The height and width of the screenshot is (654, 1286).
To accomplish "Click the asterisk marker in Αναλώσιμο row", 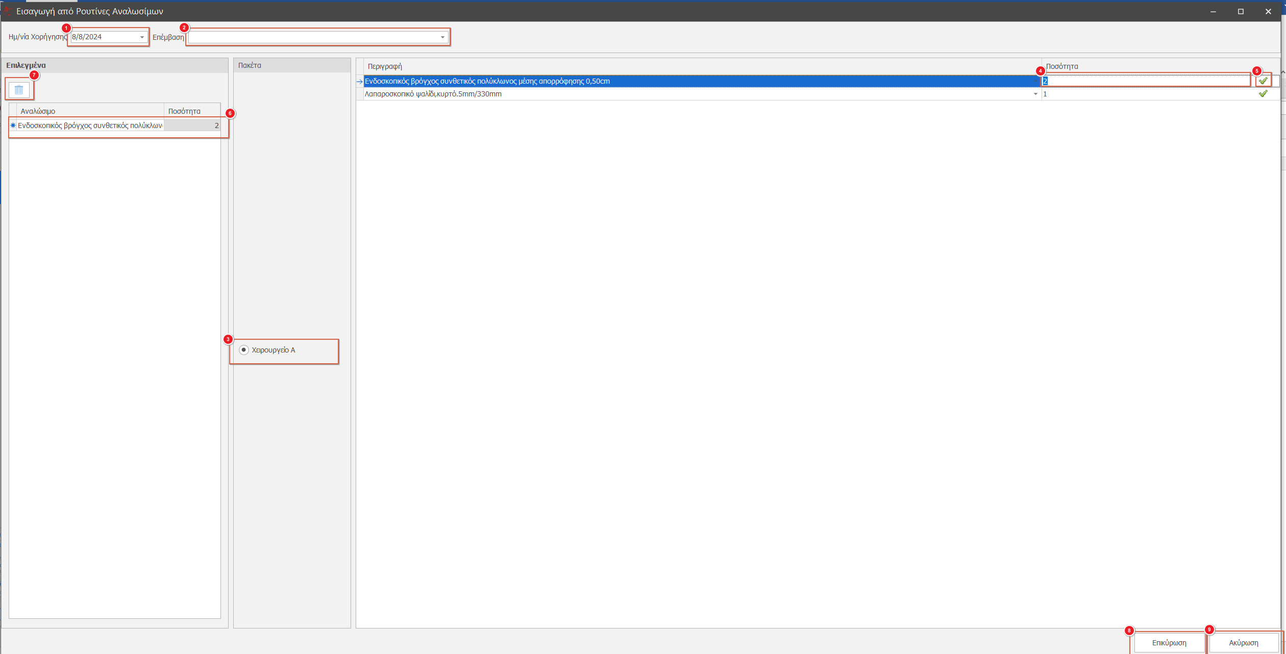I will (13, 125).
